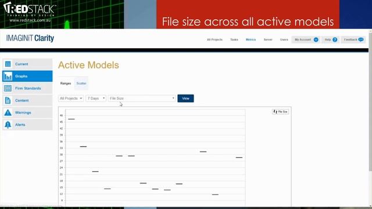The height and width of the screenshot is (209, 372).
Task: Open the Metrics nav item
Action: 251,39
